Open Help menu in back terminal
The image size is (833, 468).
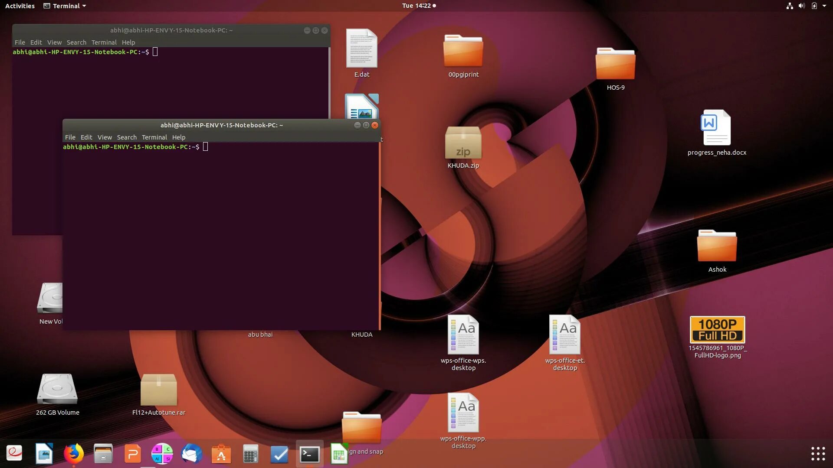pos(128,42)
